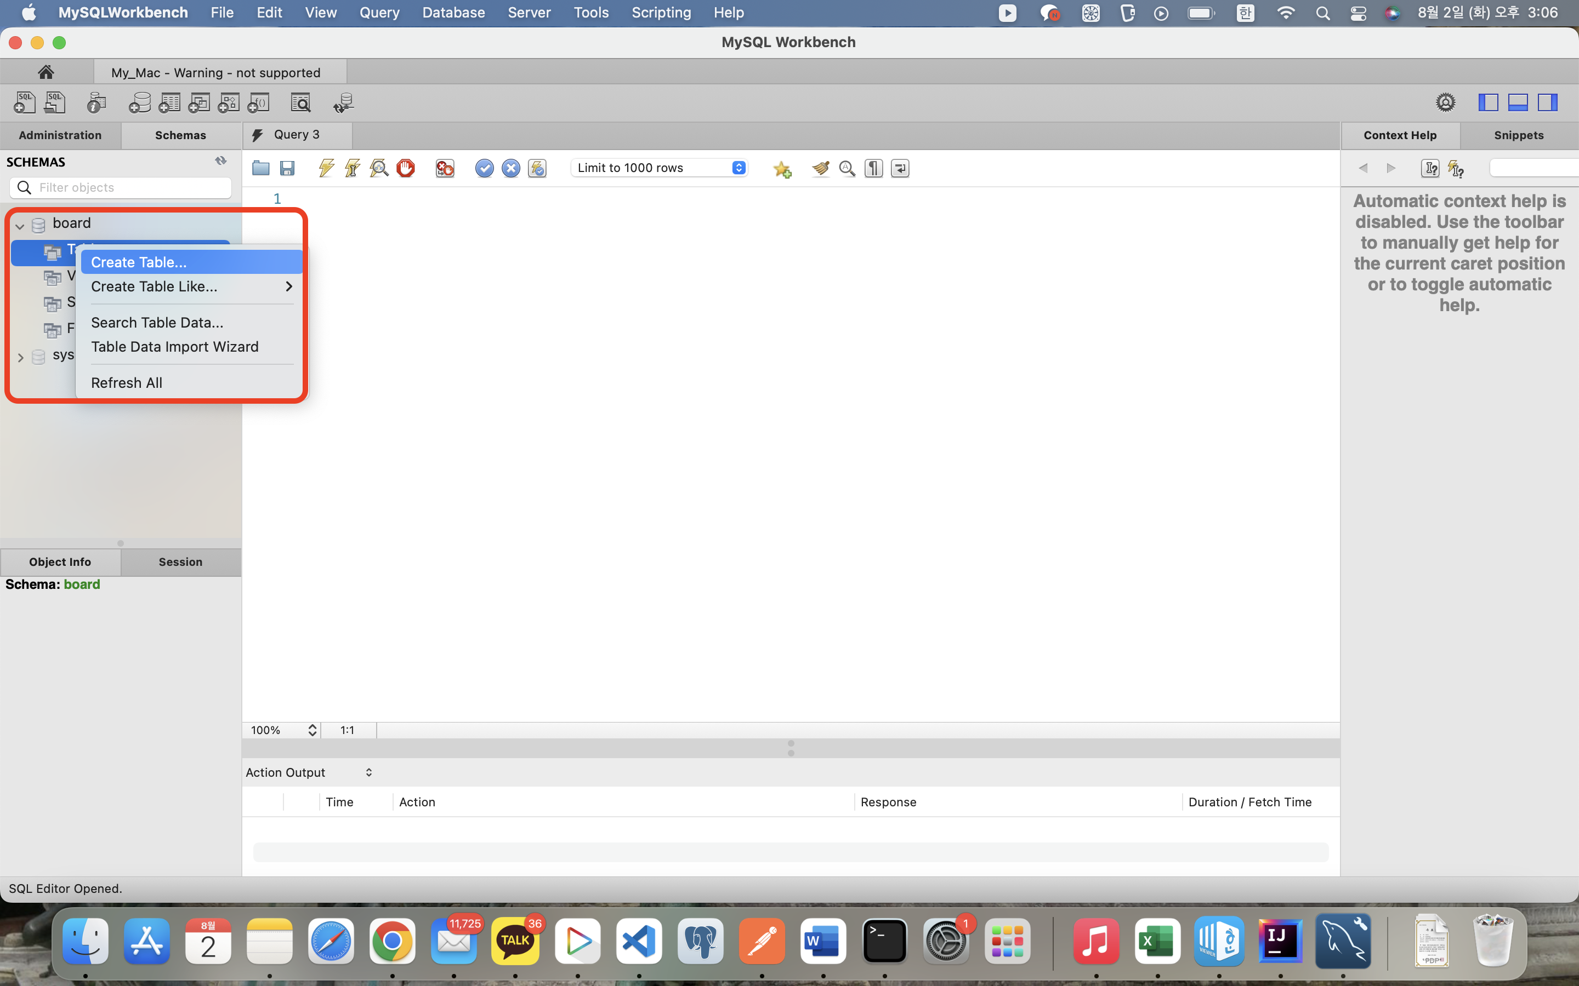Viewport: 1579px width, 986px height.
Task: Toggle the right secondary sidebar button
Action: [x=1547, y=102]
